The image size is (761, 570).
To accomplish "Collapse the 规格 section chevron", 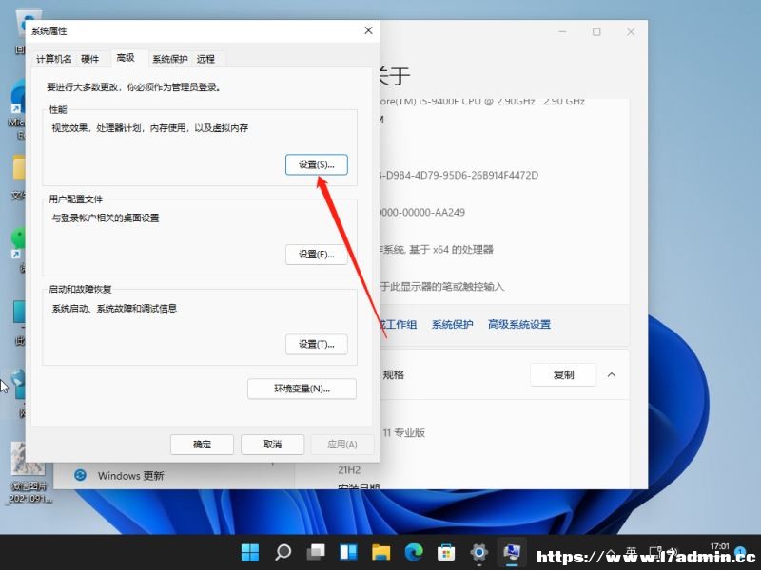I will point(612,374).
